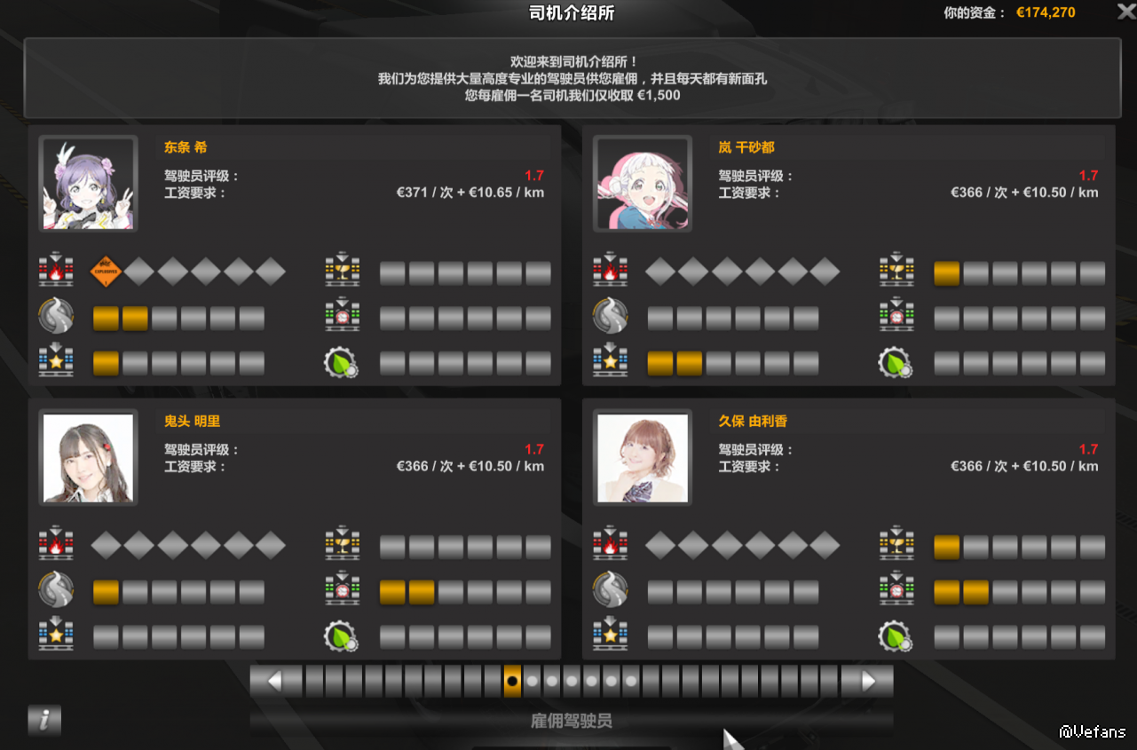The image size is (1137, 750).
Task: Click 久保 由利香's fragile cargo skill icon
Action: coord(896,544)
